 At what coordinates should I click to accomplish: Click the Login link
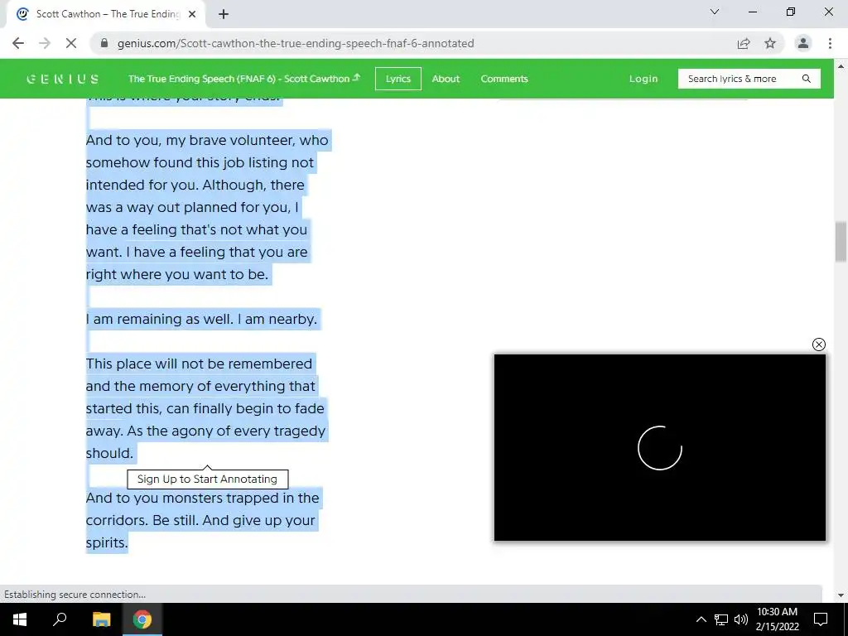coord(643,79)
